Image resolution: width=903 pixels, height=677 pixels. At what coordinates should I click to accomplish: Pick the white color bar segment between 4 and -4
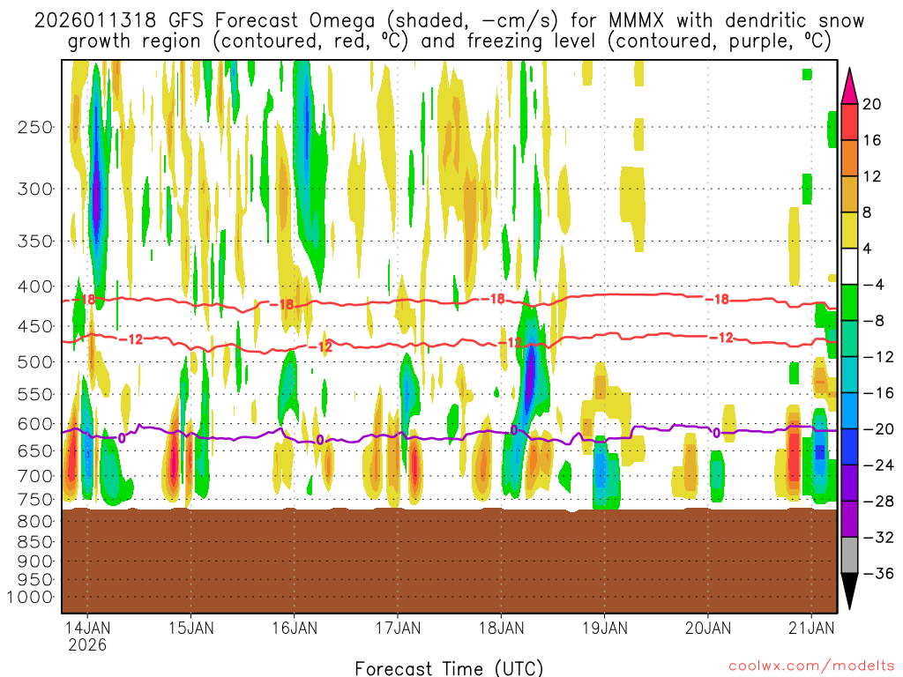coord(850,266)
